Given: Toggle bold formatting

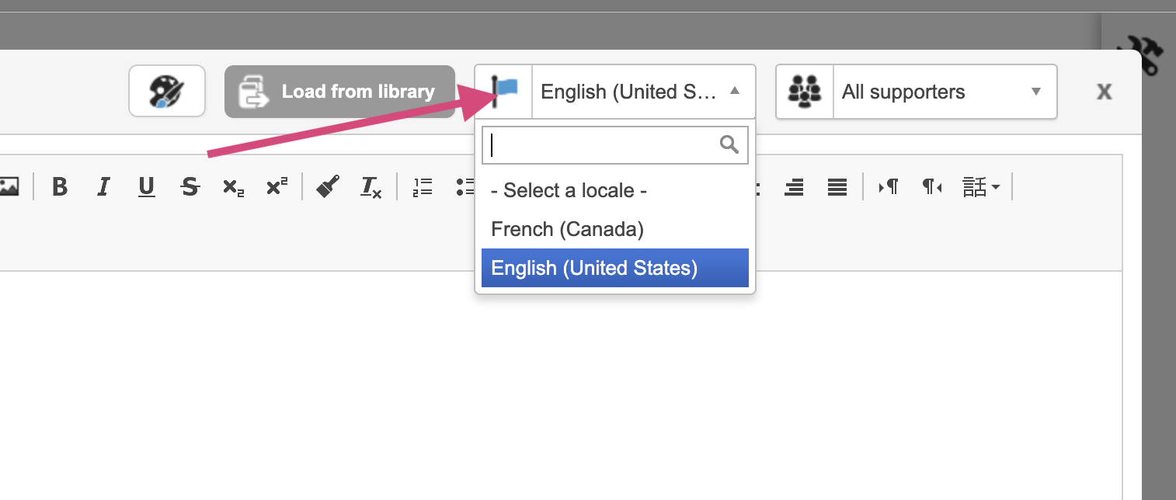Looking at the screenshot, I should point(60,187).
